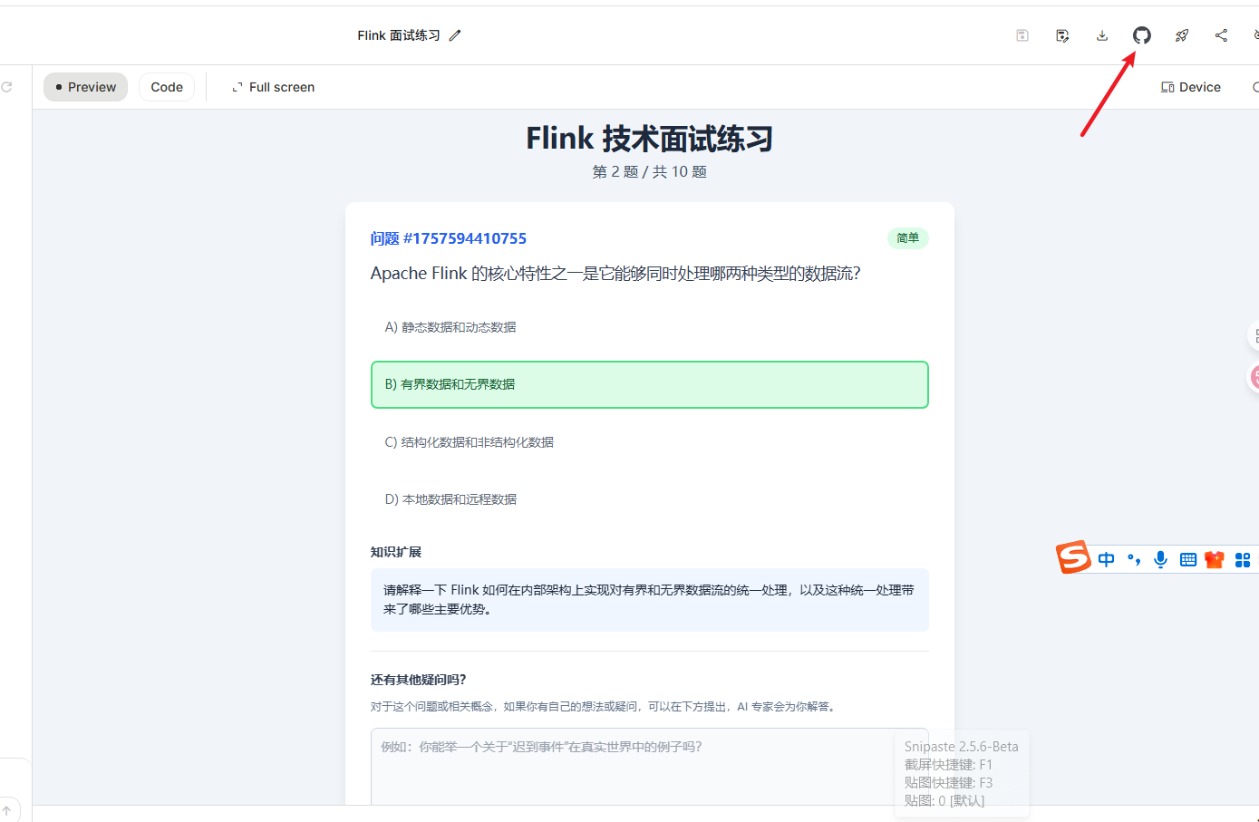Screen dimensions: 1259x822
Task: Select answer B) 有界数据和无界数据
Action: click(x=649, y=384)
